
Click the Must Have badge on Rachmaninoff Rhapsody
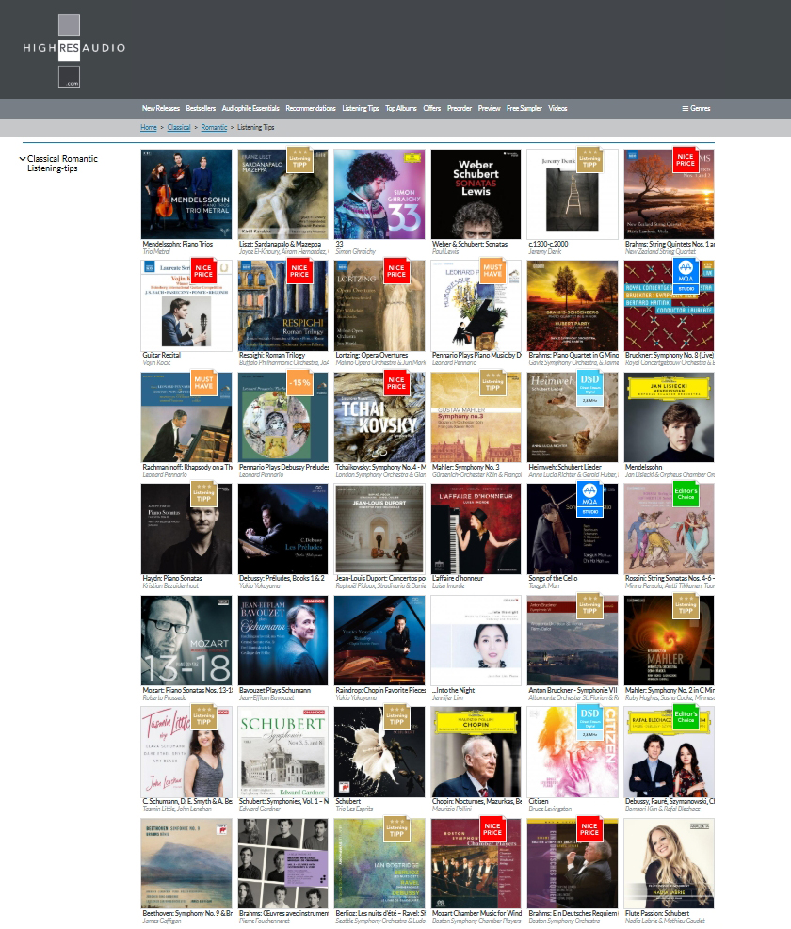click(x=203, y=383)
